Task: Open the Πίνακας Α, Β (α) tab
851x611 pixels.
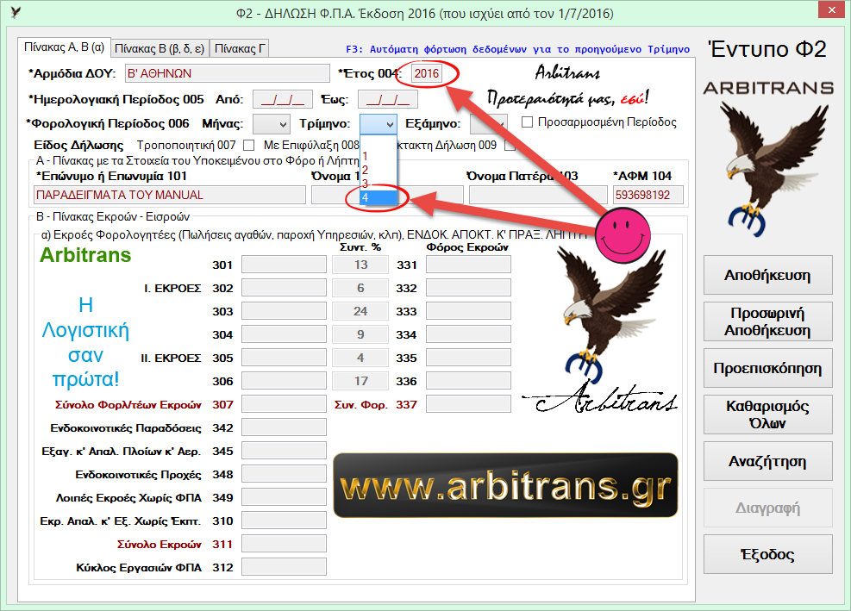Action: (64, 47)
